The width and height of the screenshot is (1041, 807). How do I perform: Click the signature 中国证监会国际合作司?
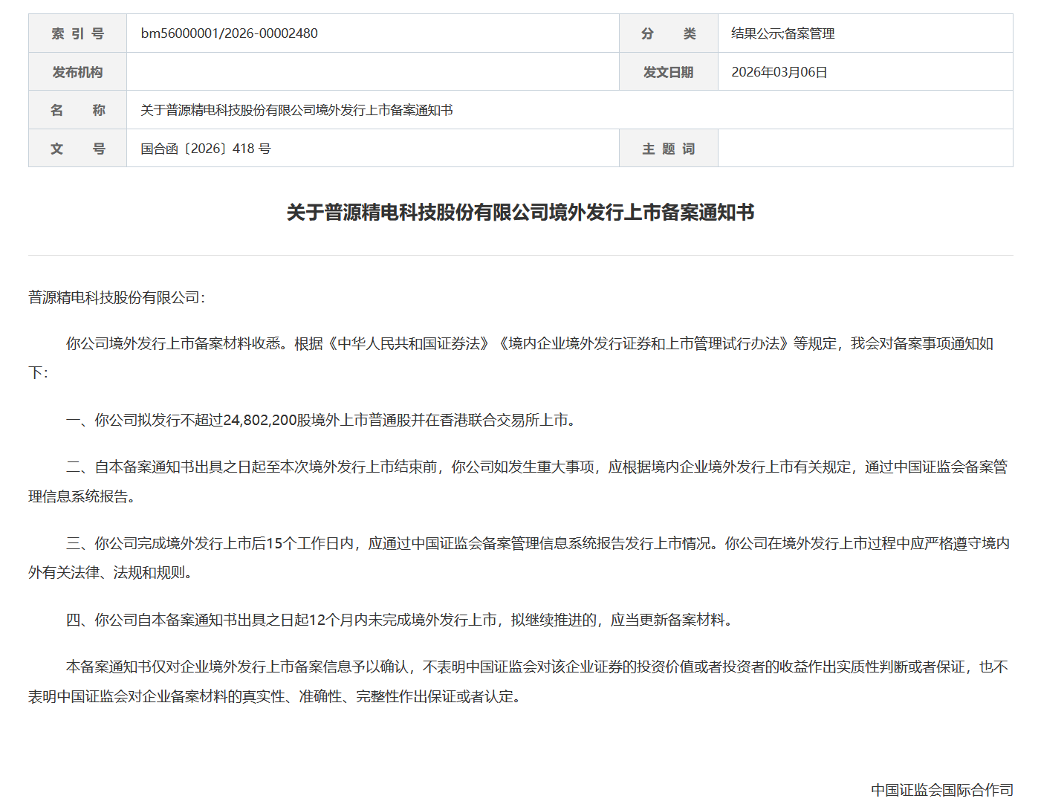pos(942,790)
